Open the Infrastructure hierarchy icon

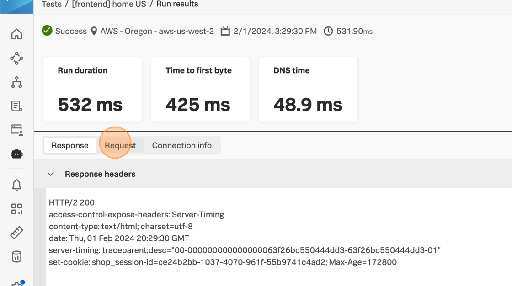(16, 82)
